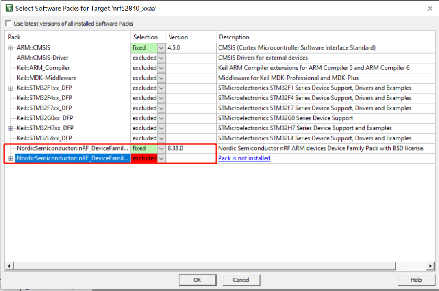Open selection dropdown for ARM::CMSIS
This screenshot has width=439, height=291.
(161, 48)
